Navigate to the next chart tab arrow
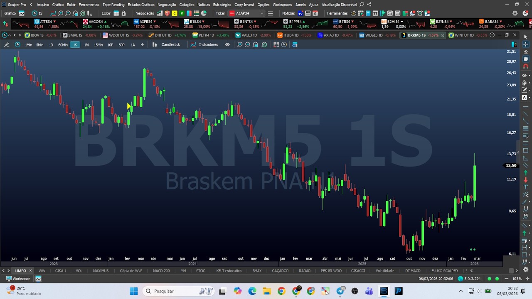The image size is (532, 299). point(20,35)
